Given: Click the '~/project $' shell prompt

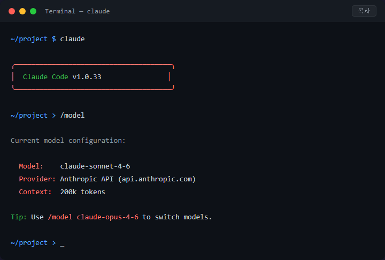Looking at the screenshot, I should [33, 39].
